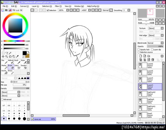Click the black foreground color swatch

(x=25, y=53)
